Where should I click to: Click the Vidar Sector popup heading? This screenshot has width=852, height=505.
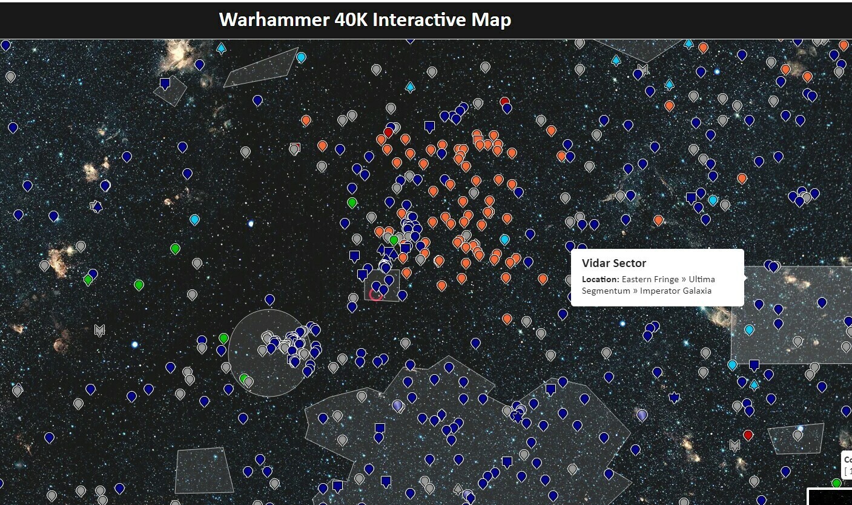pyautogui.click(x=614, y=263)
